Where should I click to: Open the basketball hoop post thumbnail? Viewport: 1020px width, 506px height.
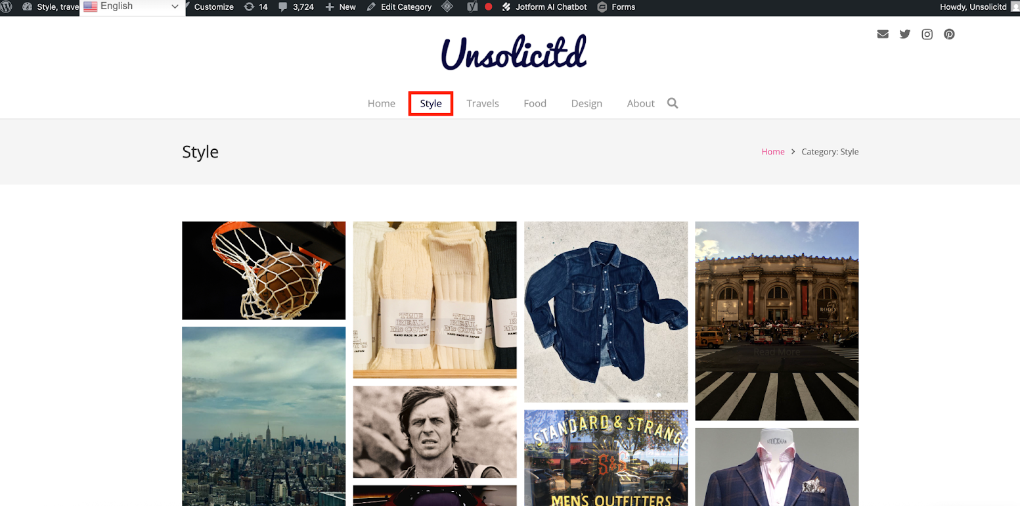(263, 270)
